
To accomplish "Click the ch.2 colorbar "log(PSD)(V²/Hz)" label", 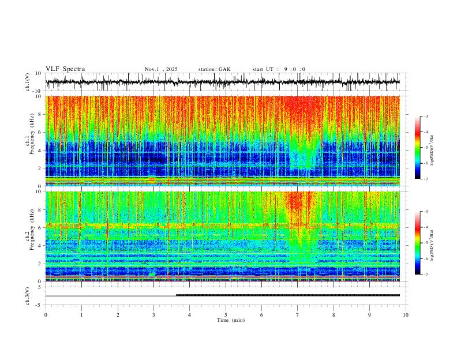I will pyautogui.click(x=432, y=245).
